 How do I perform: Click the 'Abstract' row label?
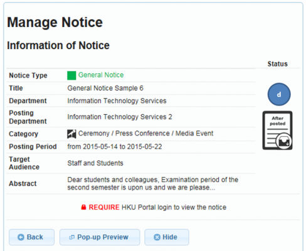point(23,183)
